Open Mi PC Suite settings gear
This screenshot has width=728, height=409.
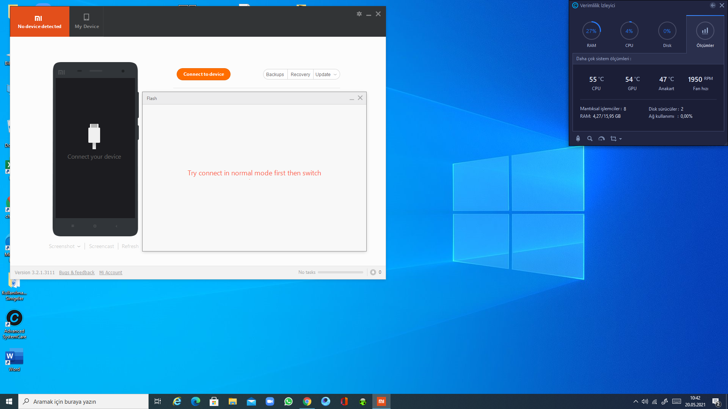point(359,14)
